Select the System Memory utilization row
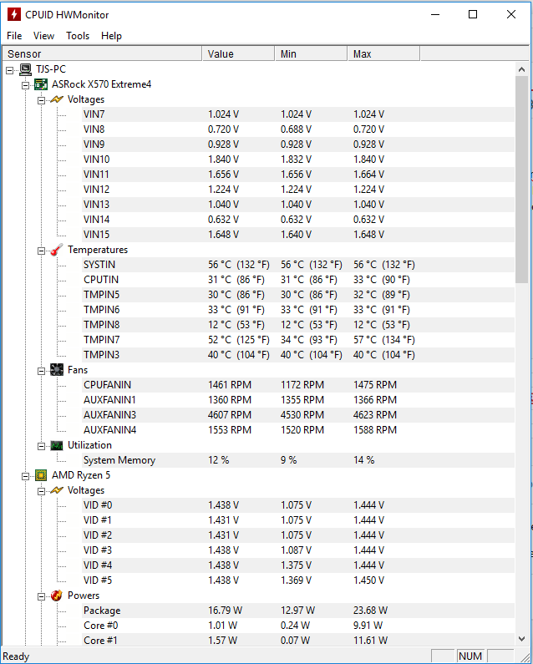The width and height of the screenshot is (533, 664). (298, 460)
